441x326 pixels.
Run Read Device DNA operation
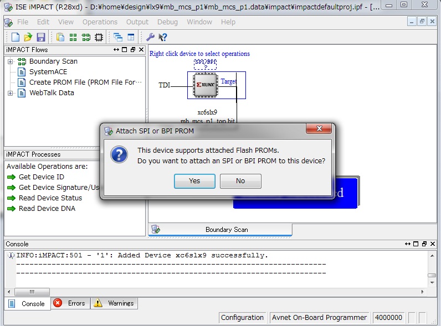coord(47,209)
